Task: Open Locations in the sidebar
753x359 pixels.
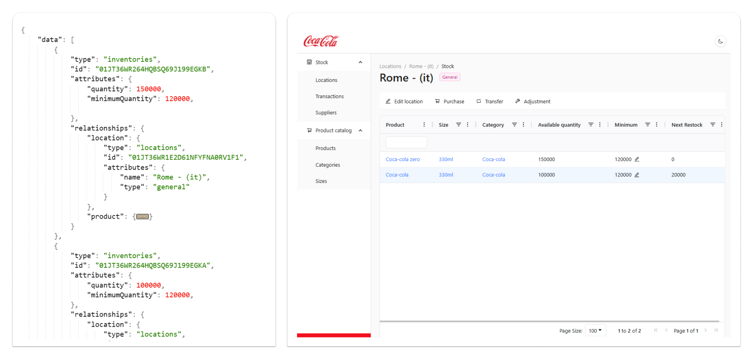Action: (326, 80)
